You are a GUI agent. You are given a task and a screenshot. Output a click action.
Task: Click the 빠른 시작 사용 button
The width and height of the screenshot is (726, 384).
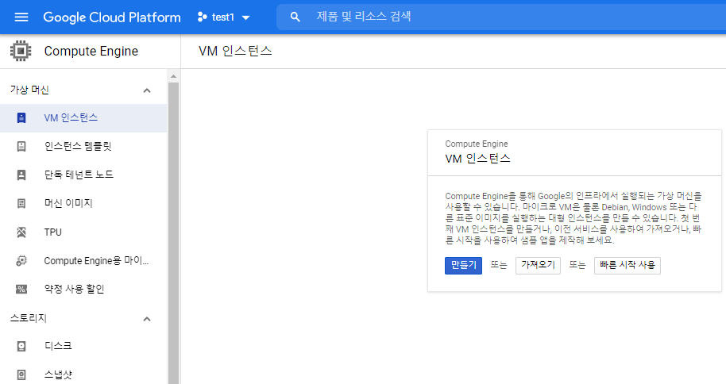[x=628, y=266]
